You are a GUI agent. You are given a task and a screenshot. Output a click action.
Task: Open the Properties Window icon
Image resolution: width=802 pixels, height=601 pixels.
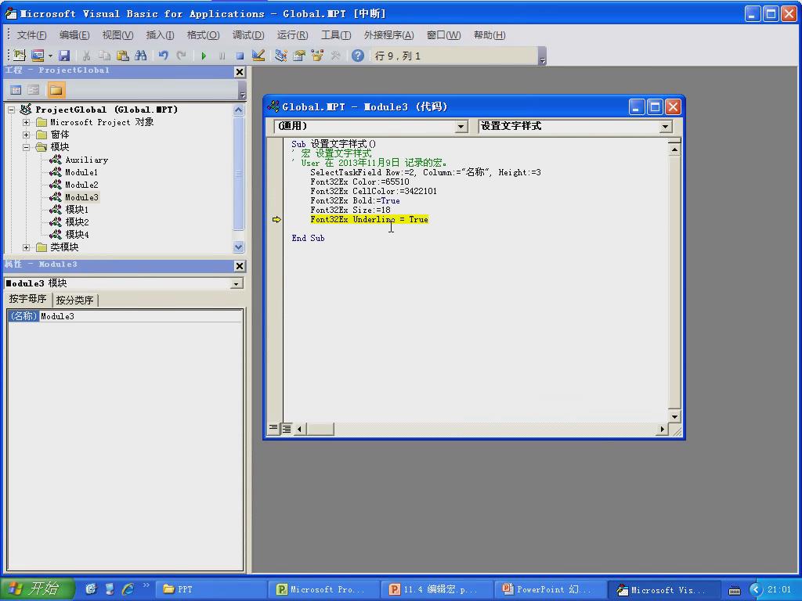tap(298, 56)
